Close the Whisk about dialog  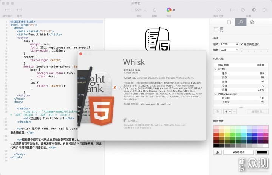pos(81,54)
